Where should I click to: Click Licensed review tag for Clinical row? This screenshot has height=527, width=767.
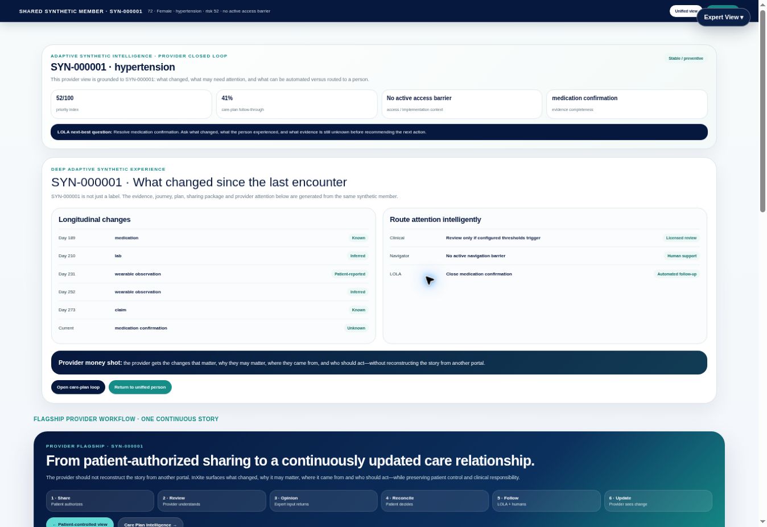click(x=681, y=238)
